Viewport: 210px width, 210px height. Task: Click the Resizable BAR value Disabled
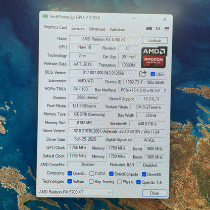click(x=150, y=165)
